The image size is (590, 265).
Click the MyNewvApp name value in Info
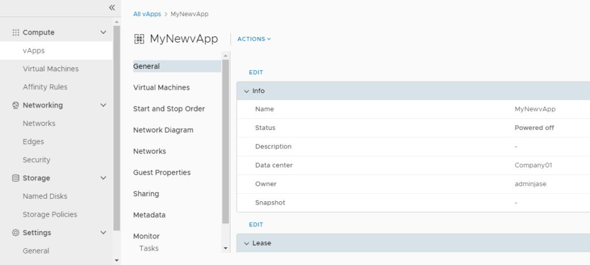535,109
